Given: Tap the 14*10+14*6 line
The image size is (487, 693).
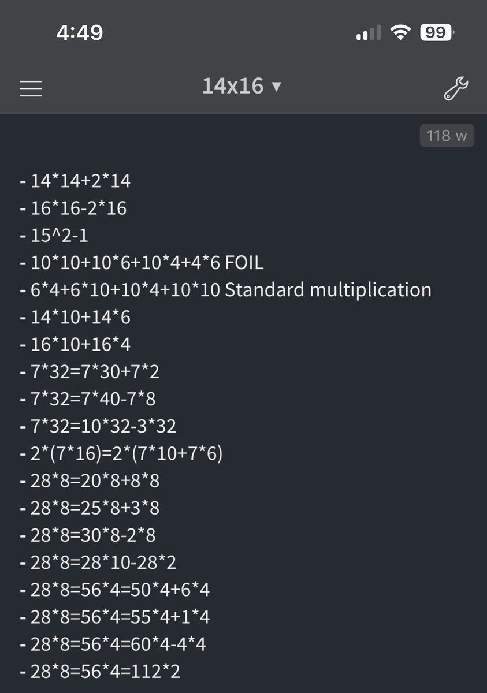Looking at the screenshot, I should click(80, 317).
